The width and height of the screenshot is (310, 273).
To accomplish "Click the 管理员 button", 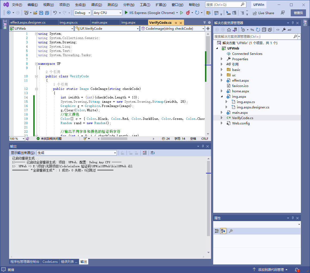I will [x=298, y=13].
